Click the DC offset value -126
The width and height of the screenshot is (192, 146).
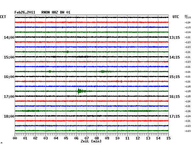pyautogui.click(x=188, y=111)
